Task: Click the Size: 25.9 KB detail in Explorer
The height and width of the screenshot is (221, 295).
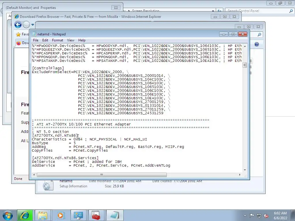Action: [x=114, y=186]
